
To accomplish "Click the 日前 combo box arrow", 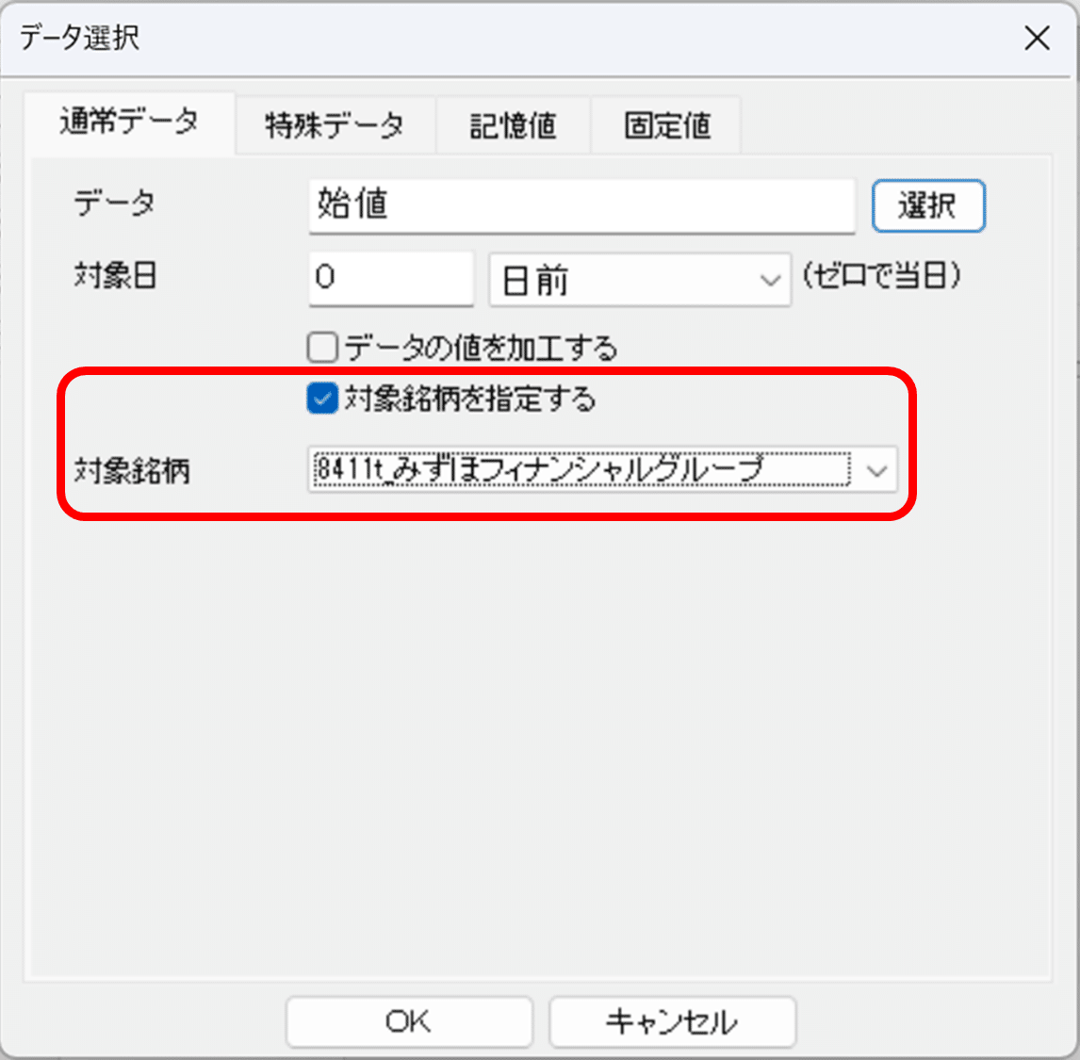I will (771, 279).
